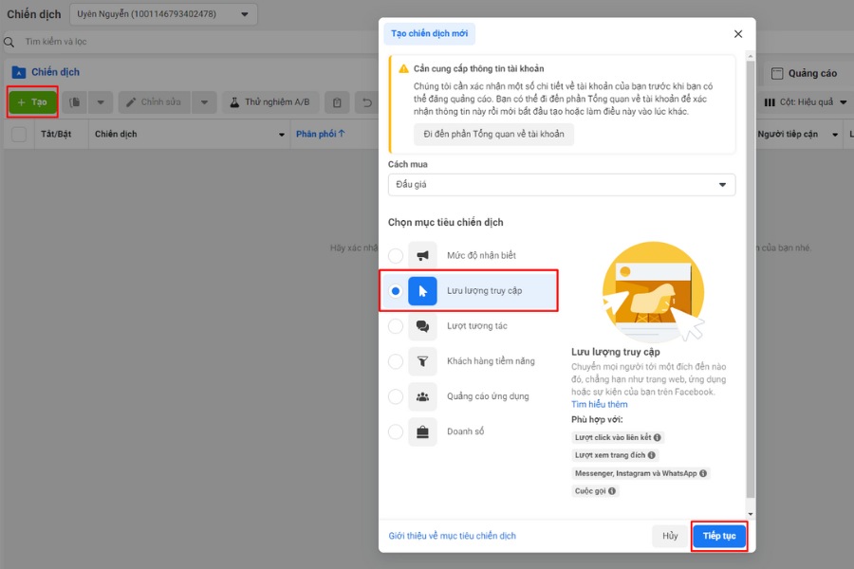Click the Quảng cáo ứng dụng people icon
Screen dimensions: 854x569
[x=422, y=396]
